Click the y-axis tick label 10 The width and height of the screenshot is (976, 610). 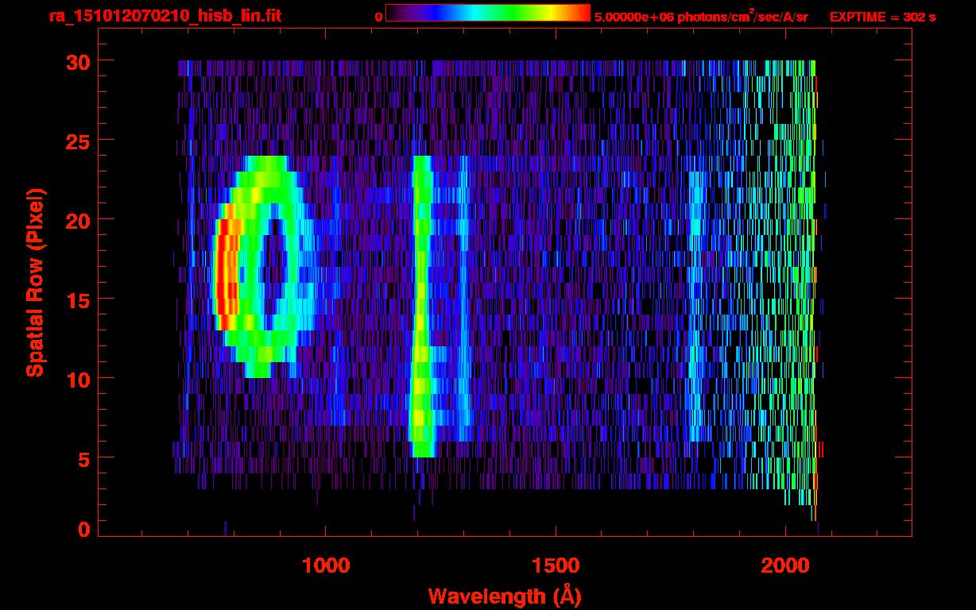click(x=76, y=379)
